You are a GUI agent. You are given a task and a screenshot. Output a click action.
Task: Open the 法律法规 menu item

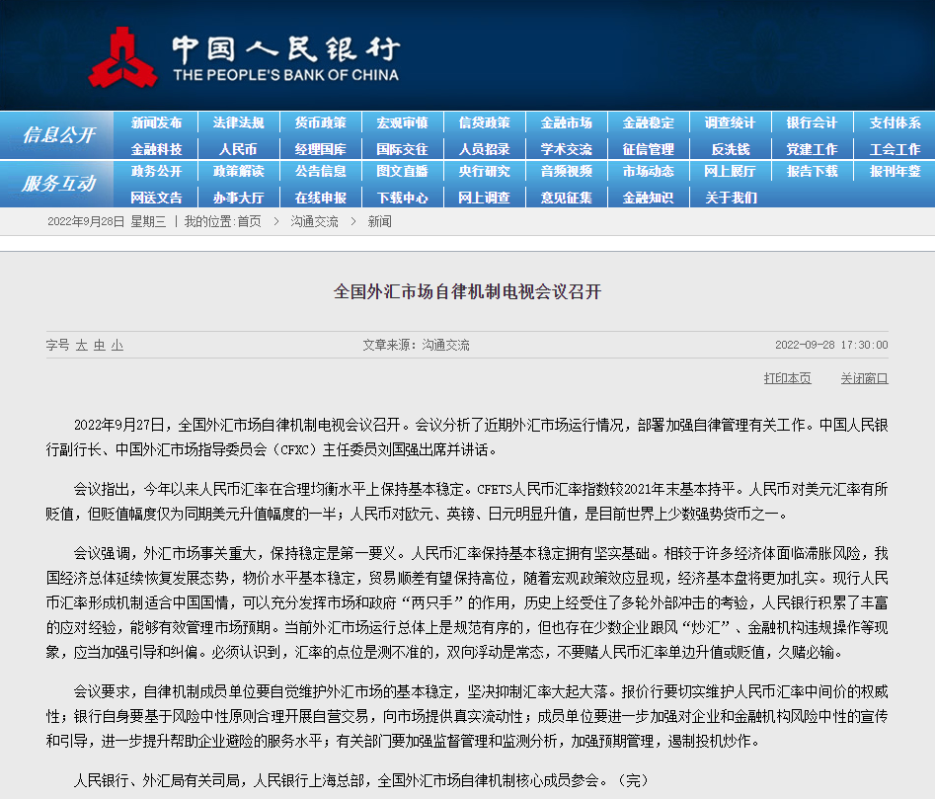239,122
